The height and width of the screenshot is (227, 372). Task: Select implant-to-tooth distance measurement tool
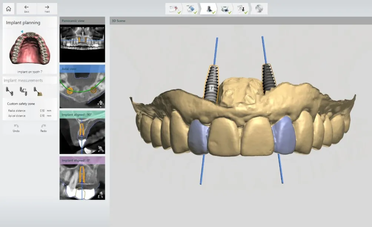(x=37, y=91)
